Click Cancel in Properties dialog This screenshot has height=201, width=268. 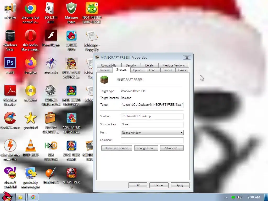coord(159,185)
